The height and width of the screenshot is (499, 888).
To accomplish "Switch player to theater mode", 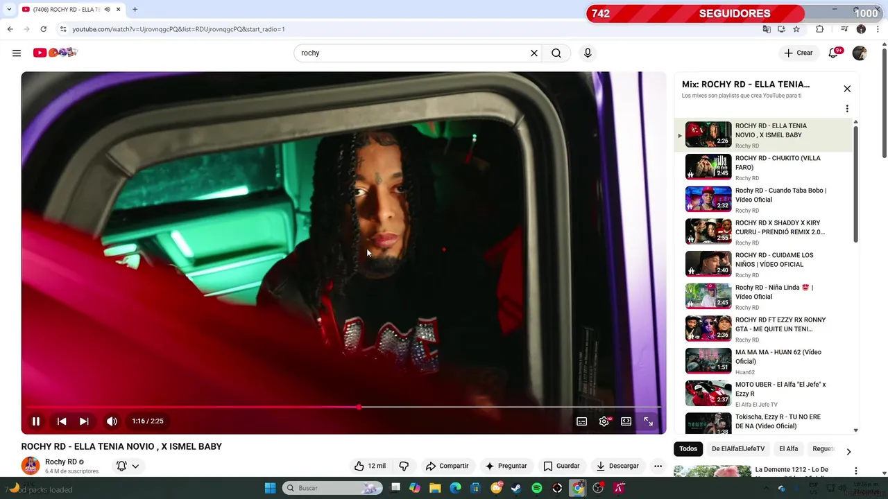I will click(x=626, y=421).
